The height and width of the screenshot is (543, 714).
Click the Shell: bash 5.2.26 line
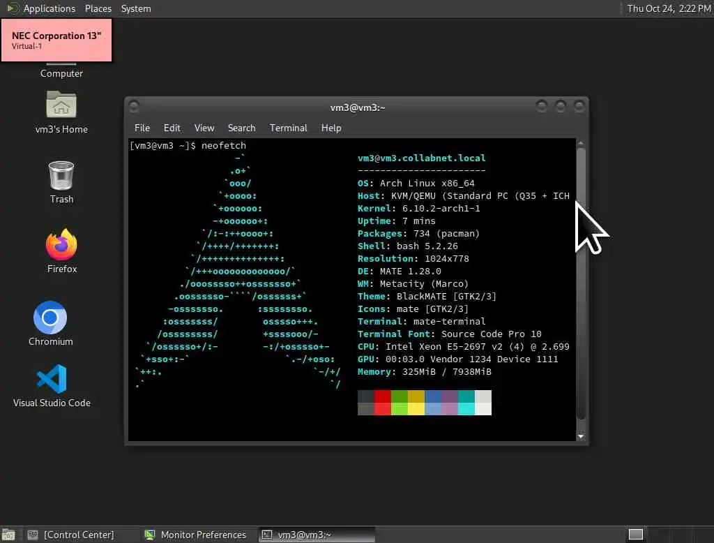click(x=407, y=246)
